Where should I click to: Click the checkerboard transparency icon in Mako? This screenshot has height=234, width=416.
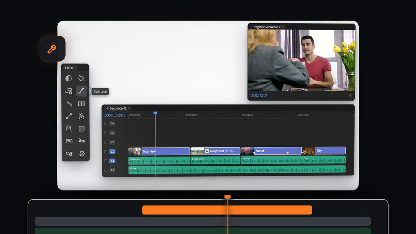click(82, 128)
